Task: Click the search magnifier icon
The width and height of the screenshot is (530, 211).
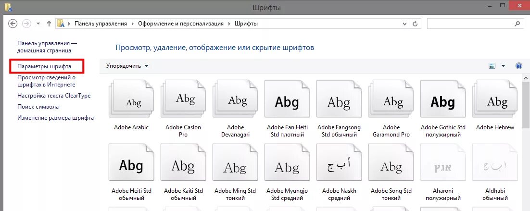Action: (517, 24)
